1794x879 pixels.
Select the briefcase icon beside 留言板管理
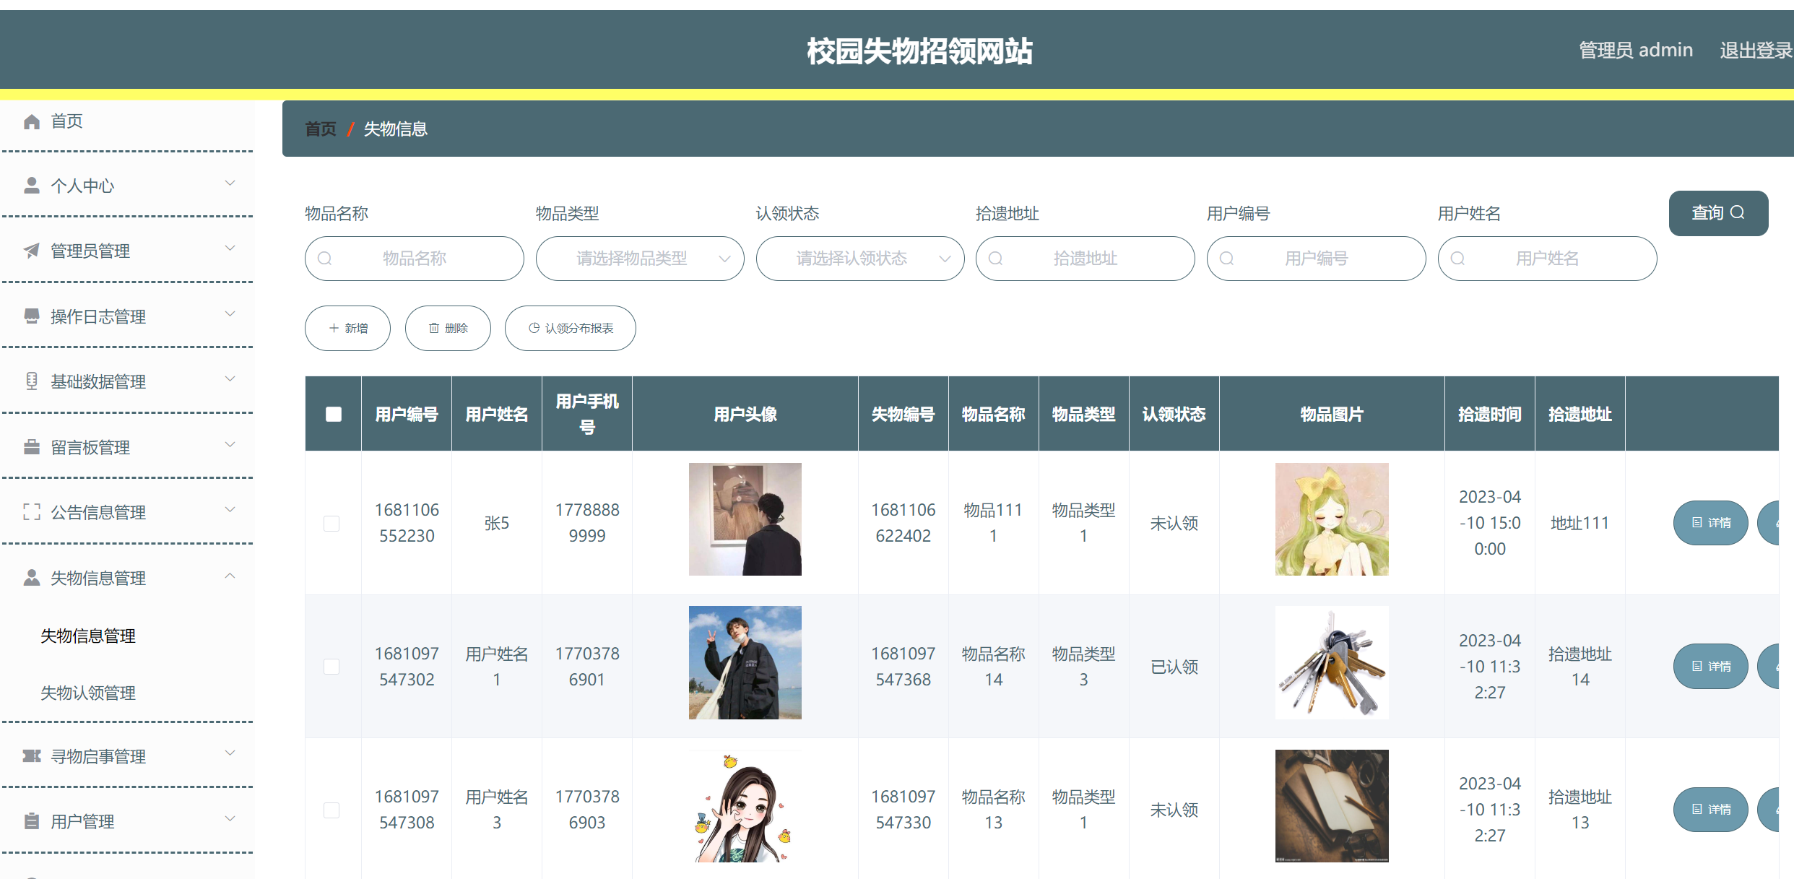pyautogui.click(x=32, y=446)
